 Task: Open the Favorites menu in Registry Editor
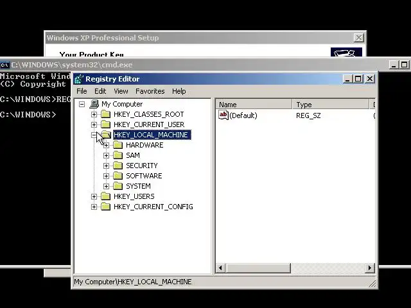[150, 91]
